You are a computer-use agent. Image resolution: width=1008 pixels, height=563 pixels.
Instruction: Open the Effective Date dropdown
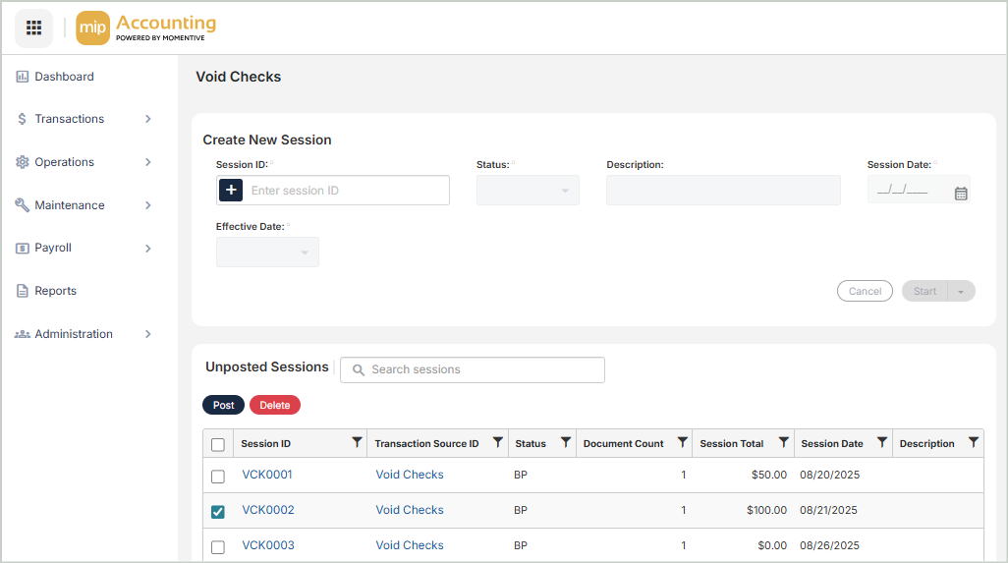coord(267,253)
